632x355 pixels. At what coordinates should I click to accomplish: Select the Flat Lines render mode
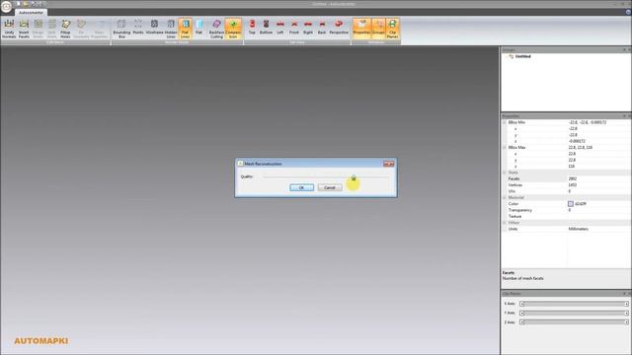click(185, 29)
